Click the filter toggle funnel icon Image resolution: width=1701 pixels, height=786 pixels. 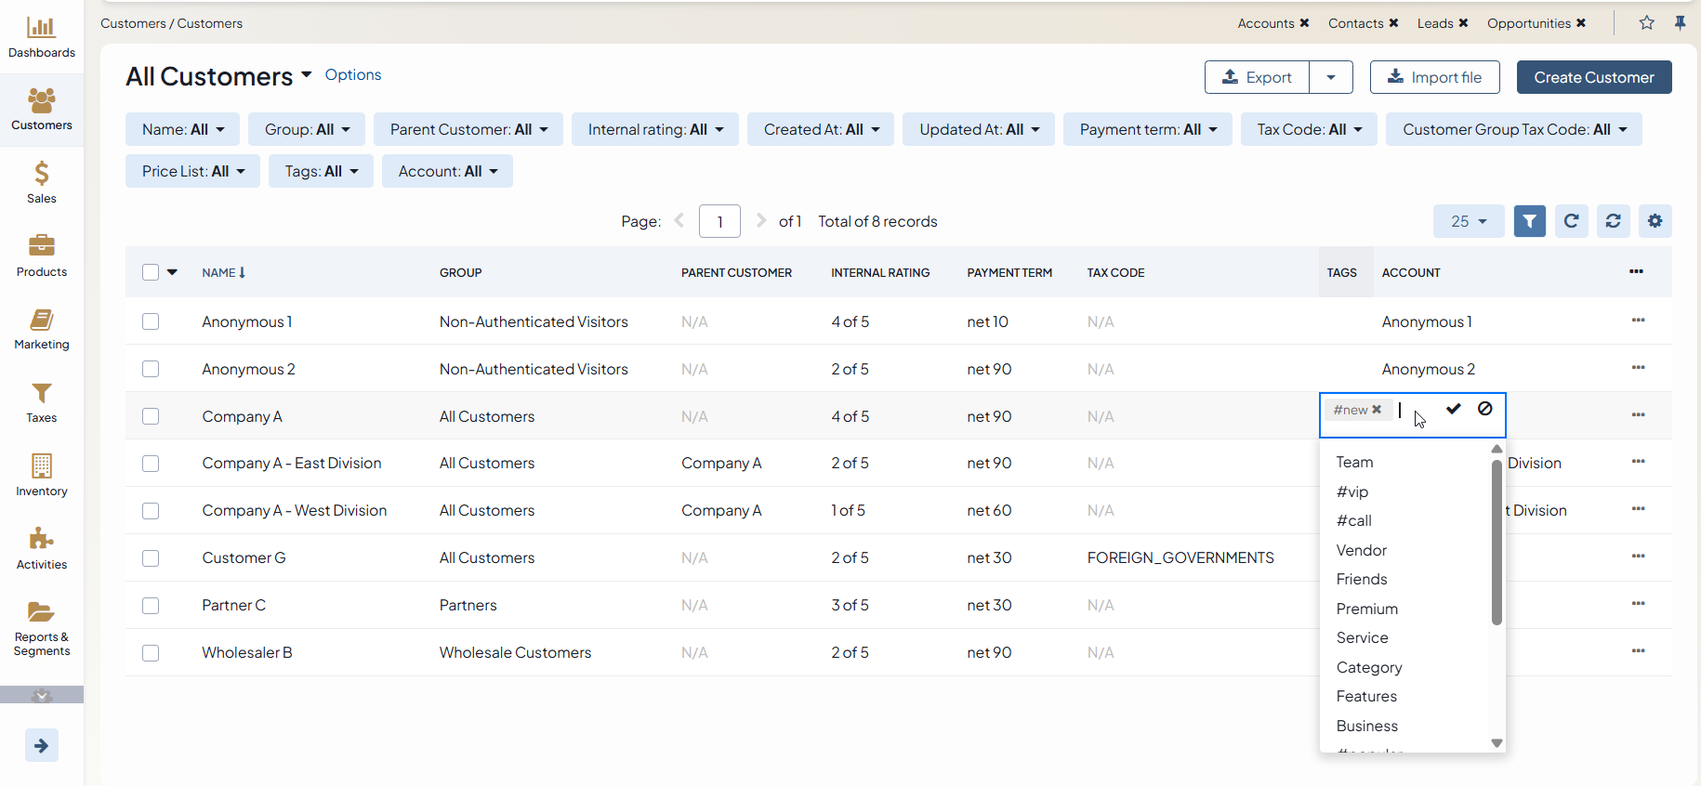pyautogui.click(x=1529, y=221)
